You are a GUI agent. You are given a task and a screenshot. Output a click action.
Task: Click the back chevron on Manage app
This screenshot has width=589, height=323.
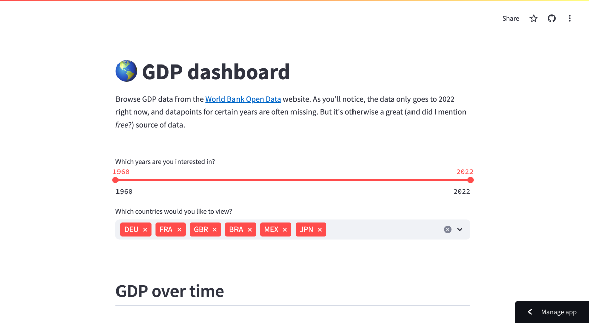(529, 312)
